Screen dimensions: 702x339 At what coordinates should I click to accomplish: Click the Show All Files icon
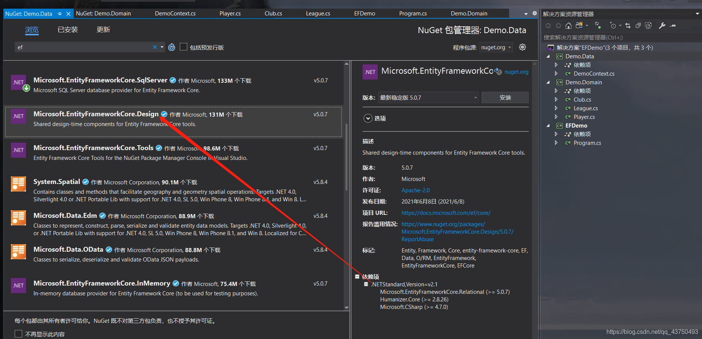coord(648,26)
